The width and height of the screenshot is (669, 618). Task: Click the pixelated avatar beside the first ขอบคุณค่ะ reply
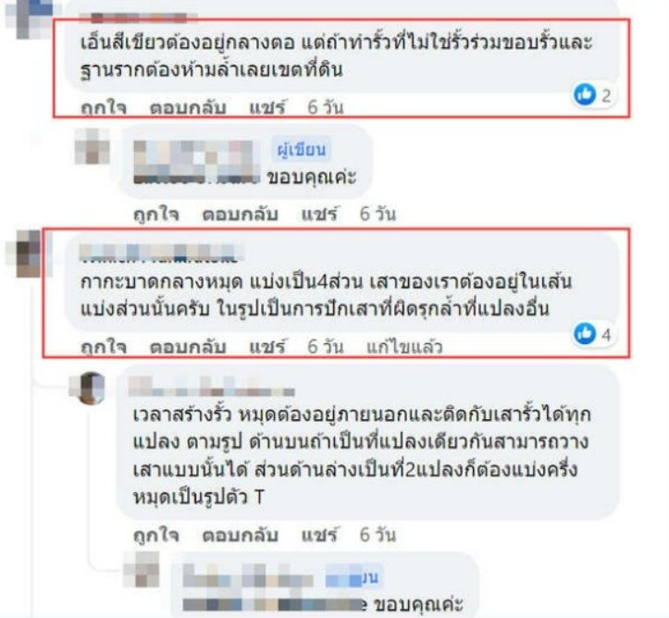(93, 147)
